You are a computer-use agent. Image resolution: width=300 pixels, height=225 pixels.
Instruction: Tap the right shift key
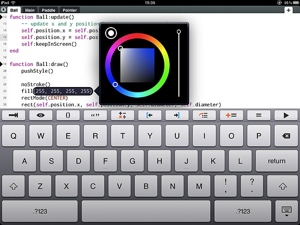[x=283, y=186]
